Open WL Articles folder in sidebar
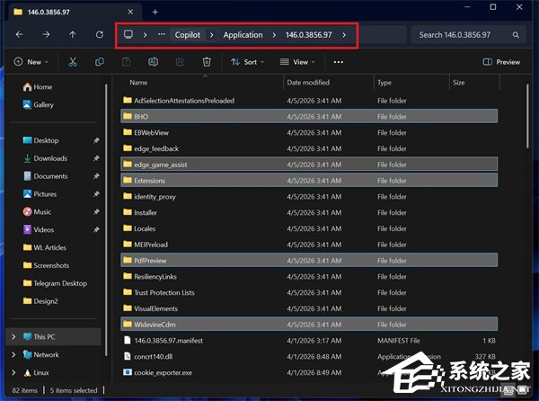Image resolution: width=539 pixels, height=401 pixels. pyautogui.click(x=44, y=247)
